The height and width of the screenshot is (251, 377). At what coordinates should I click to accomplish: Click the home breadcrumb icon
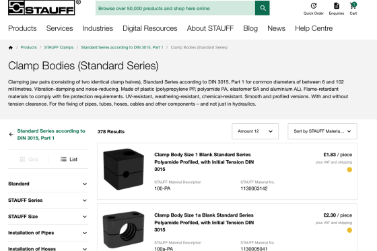point(10,48)
